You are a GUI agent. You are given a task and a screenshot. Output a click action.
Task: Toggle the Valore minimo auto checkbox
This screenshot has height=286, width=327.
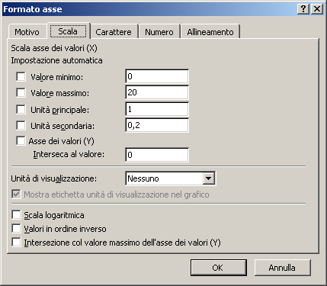(x=21, y=76)
